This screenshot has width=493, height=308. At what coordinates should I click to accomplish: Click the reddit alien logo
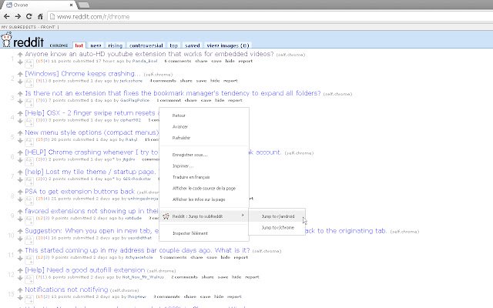coord(6,40)
